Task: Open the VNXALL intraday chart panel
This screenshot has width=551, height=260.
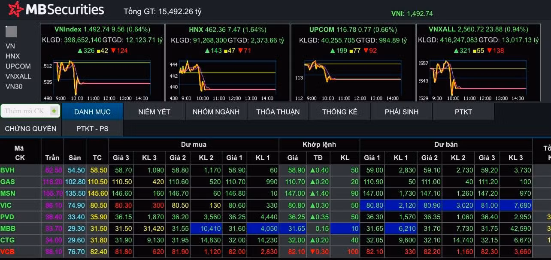Action: (478, 63)
